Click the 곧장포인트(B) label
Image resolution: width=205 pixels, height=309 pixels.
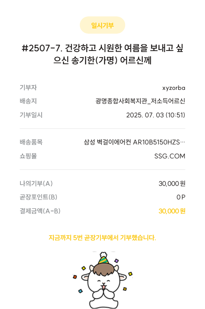pos(39,197)
